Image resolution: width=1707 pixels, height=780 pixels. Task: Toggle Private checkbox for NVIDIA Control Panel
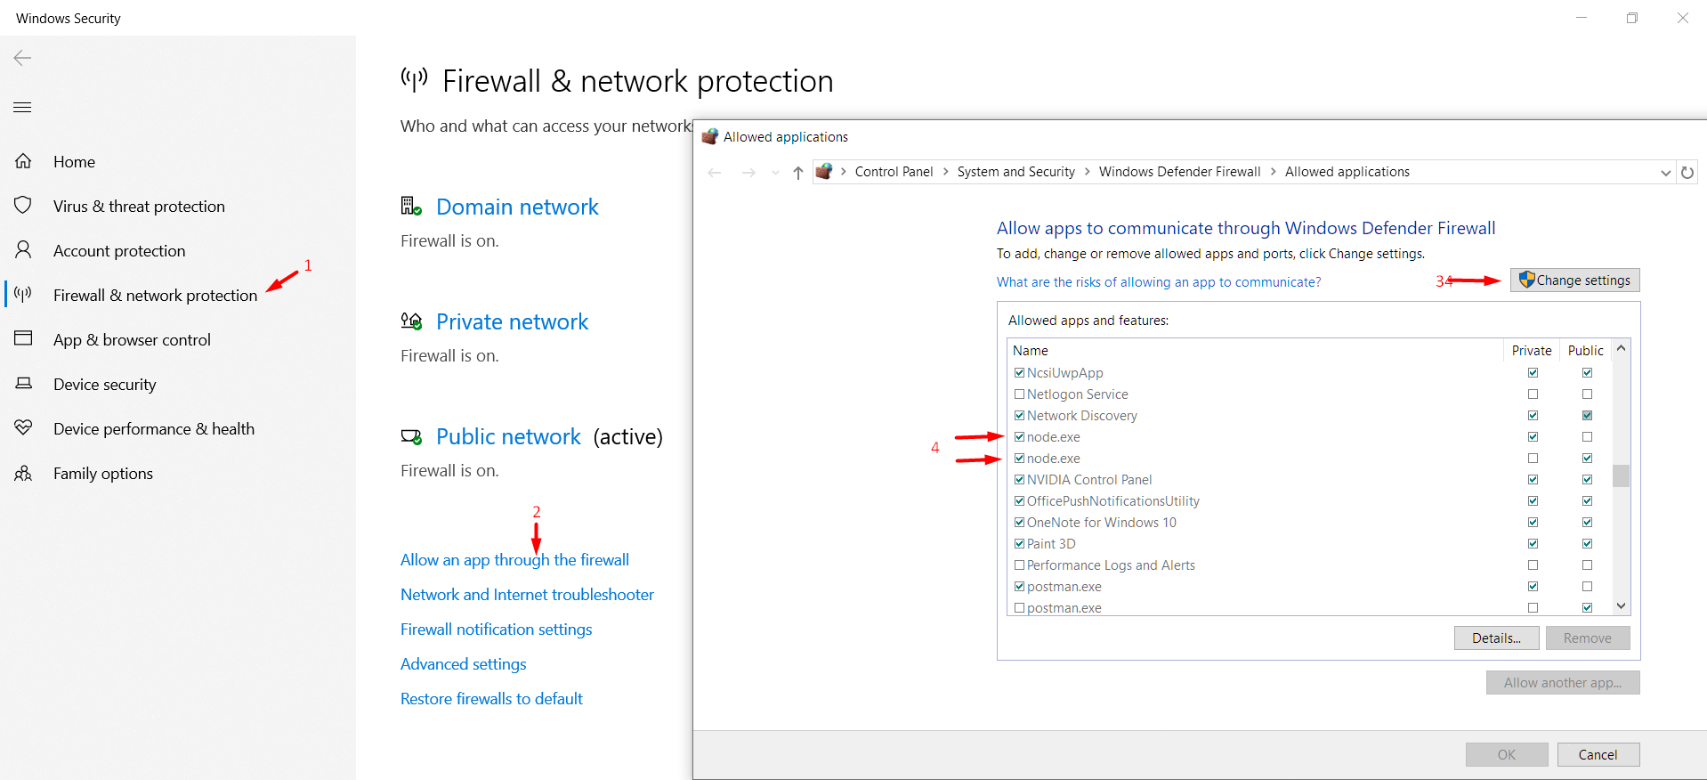click(x=1533, y=480)
